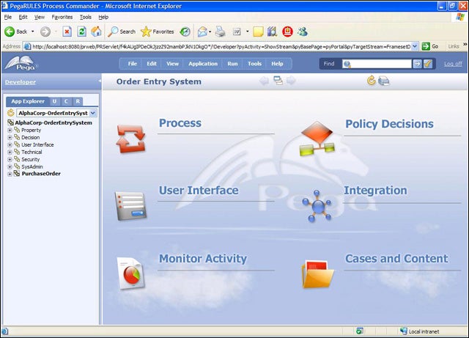469x338 pixels.
Task: Expand the User Interface tree node
Action: [x=10, y=144]
